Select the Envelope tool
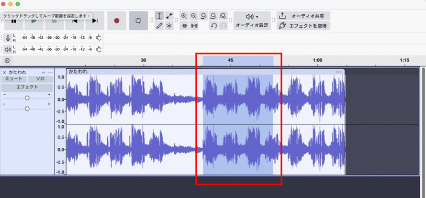This screenshot has height=198, width=426. coord(169,16)
